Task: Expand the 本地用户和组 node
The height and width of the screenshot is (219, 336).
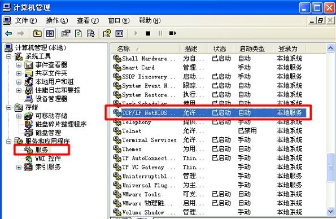Action: point(19,82)
